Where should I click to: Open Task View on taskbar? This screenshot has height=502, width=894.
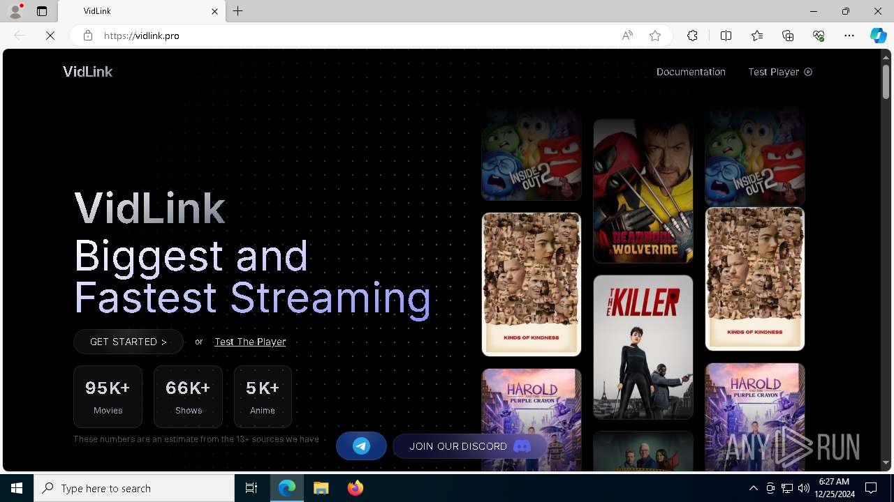251,488
